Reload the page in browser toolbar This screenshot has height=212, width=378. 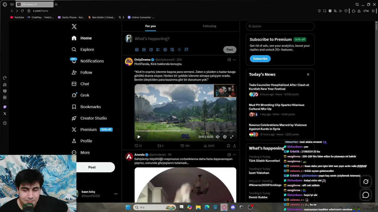coord(22,11)
